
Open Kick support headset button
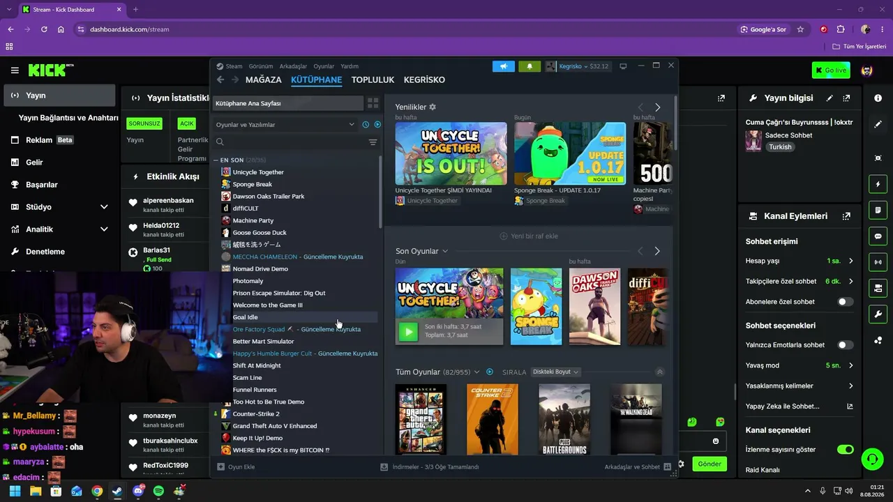pos(871,459)
